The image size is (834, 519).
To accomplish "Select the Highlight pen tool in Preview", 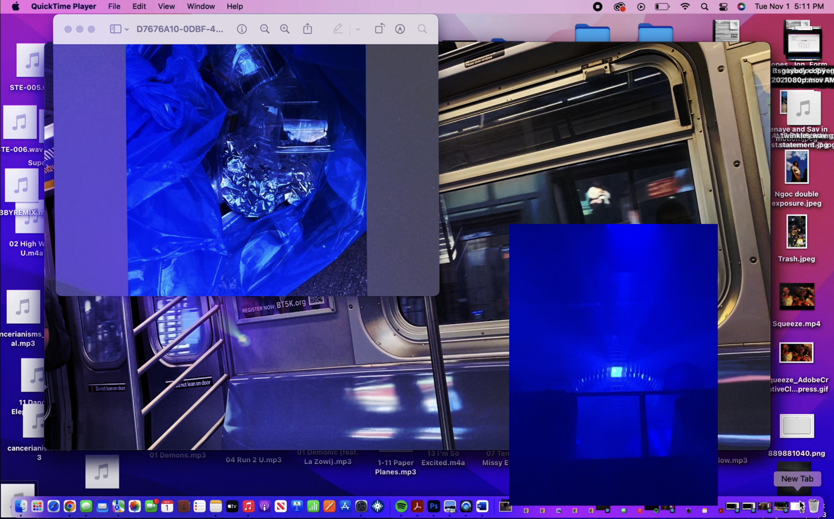I will 338,29.
